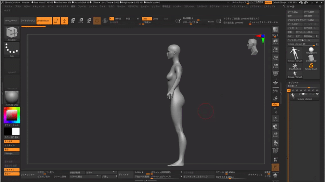Select the PolySphere tool
The image size is (325, 182).
click(x=311, y=51)
